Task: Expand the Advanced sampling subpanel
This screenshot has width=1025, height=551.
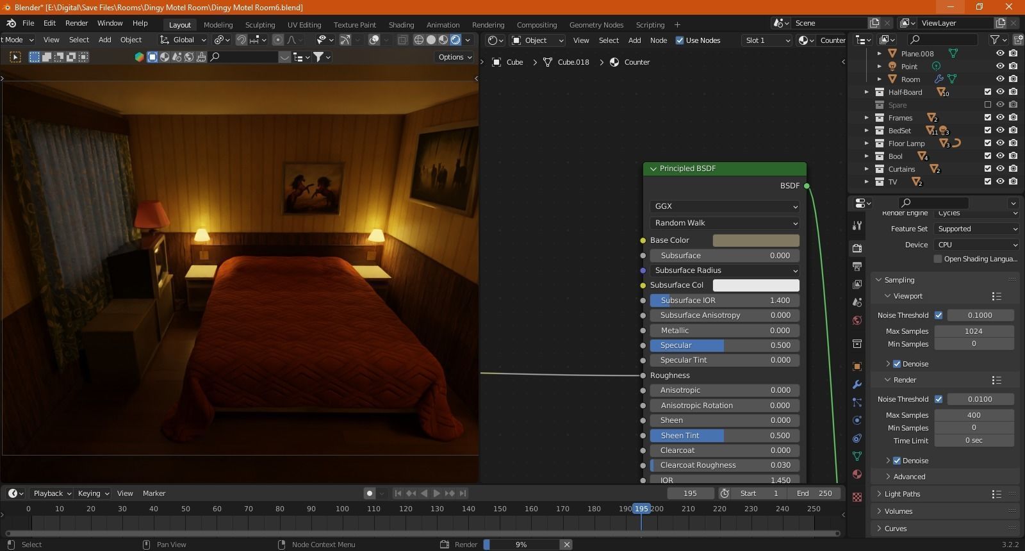Action: 909,477
